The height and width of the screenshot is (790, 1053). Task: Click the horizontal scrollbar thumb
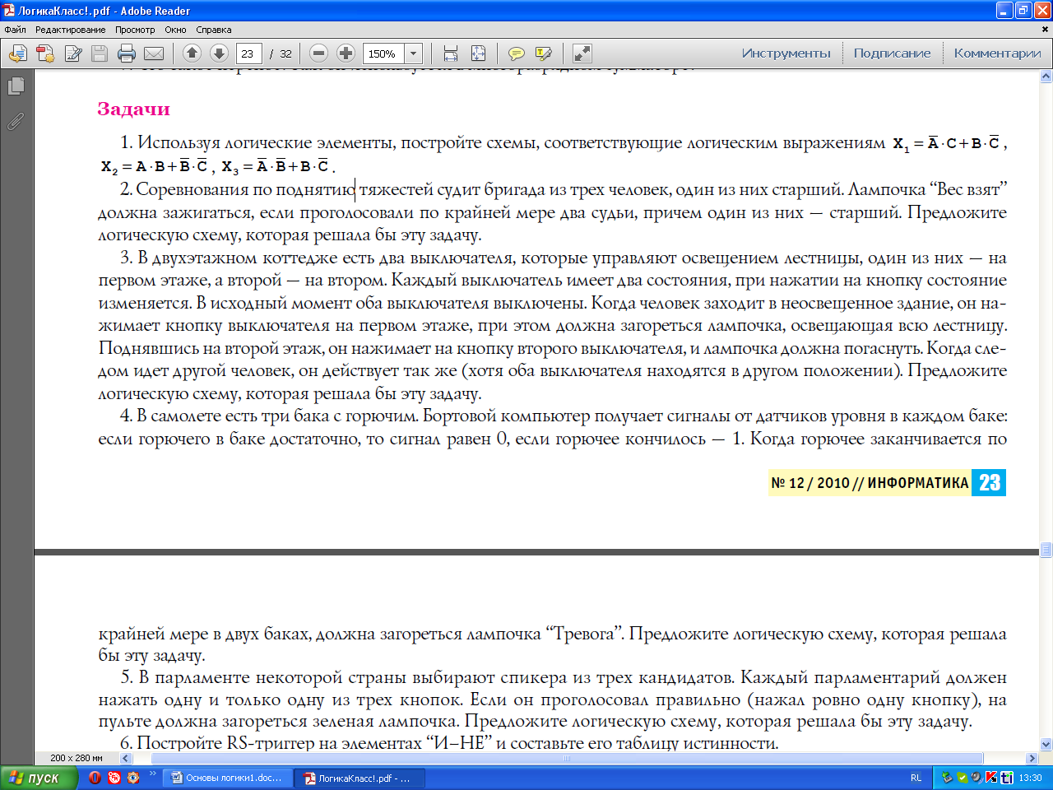[x=567, y=759]
